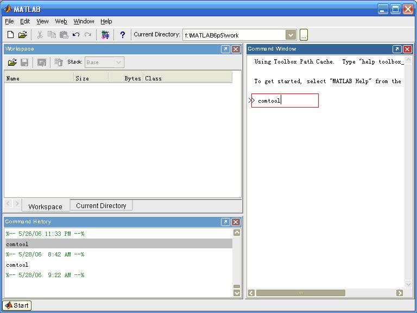Select the Workspace tab
The height and width of the screenshot is (313, 417).
(x=45, y=206)
